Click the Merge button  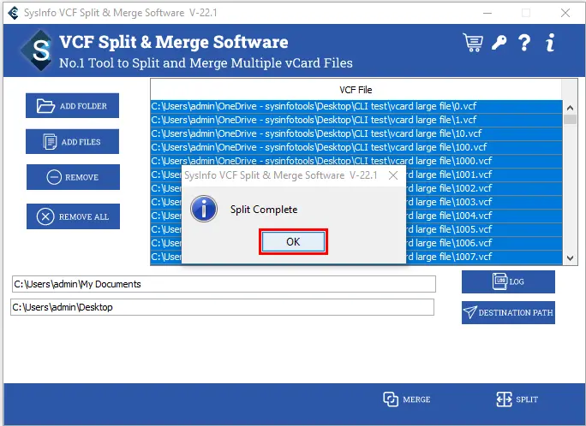(407, 399)
